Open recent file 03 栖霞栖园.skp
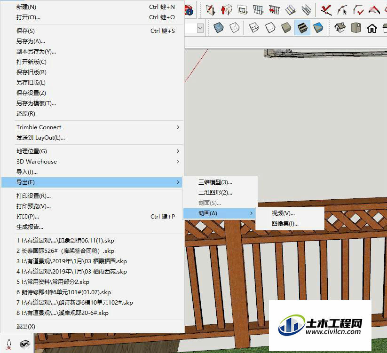This screenshot has height=353, width=387. click(x=93, y=261)
